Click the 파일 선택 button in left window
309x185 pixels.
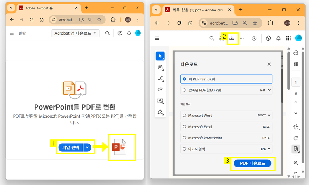coord(70,147)
